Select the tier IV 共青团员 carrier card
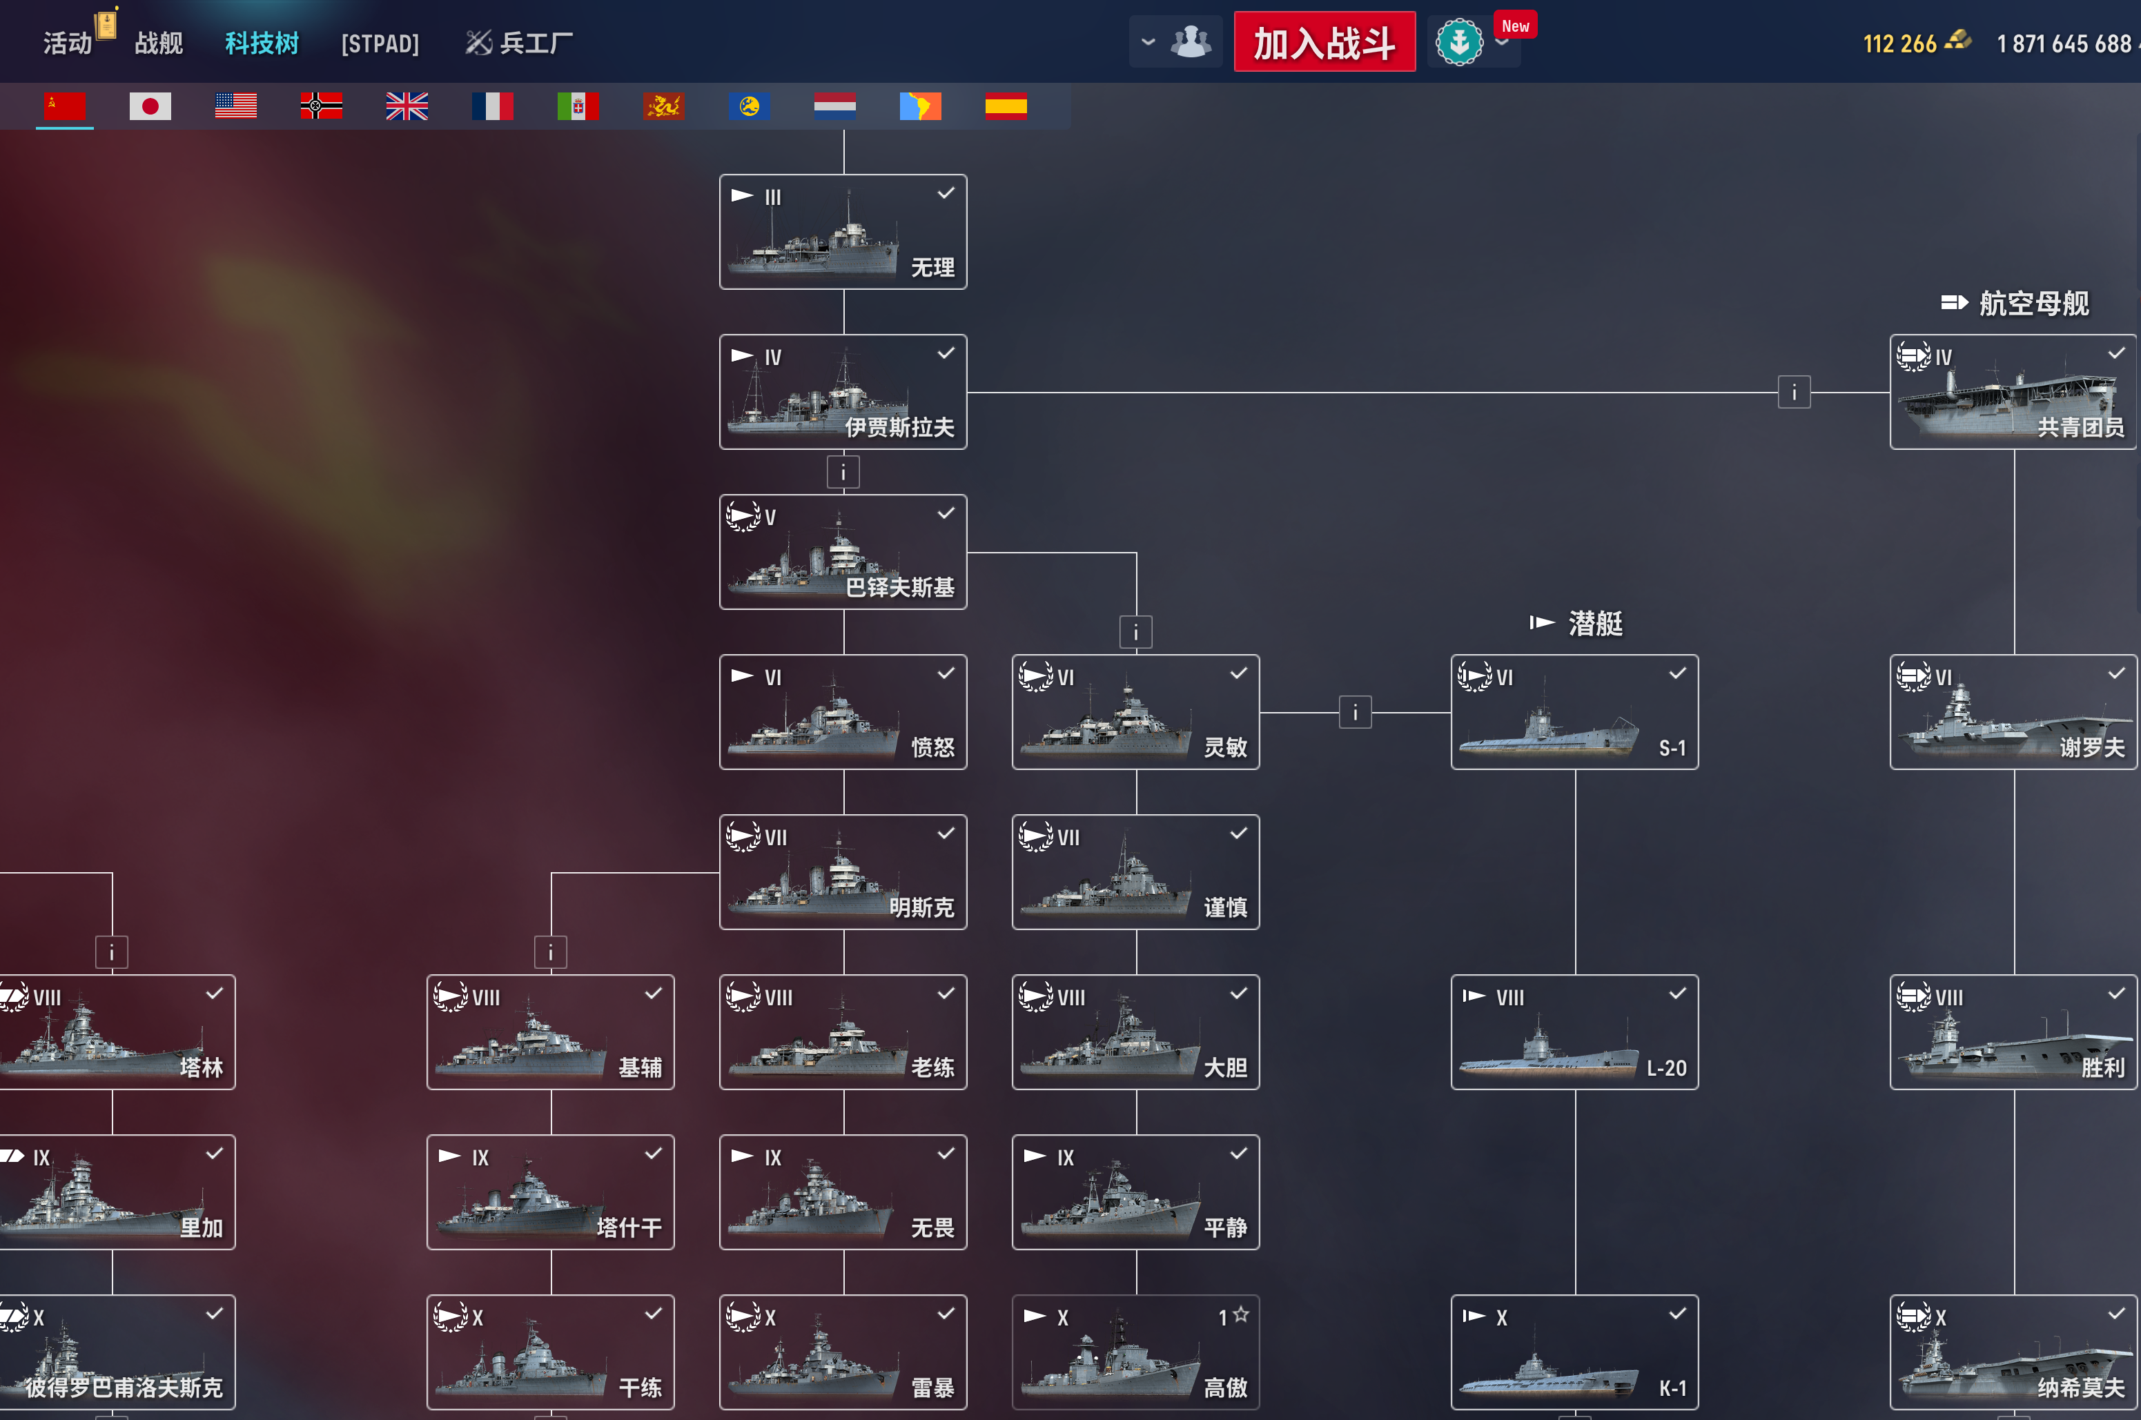 click(x=2013, y=392)
